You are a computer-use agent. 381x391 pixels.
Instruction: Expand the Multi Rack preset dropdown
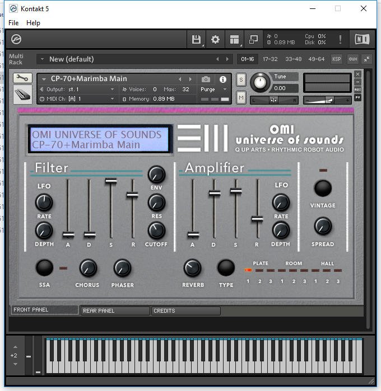tap(42, 59)
